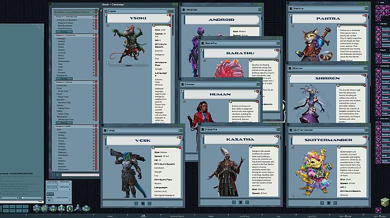
Task: Open dropdown beside the 10 box in modifier panel
Action: coord(63,200)
